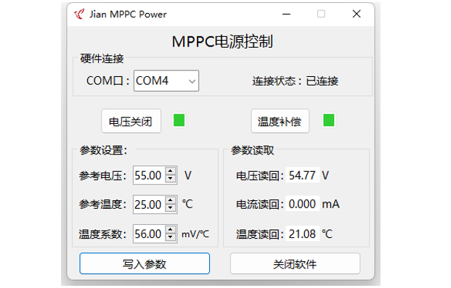Image resolution: width=451 pixels, height=288 pixels.
Task: Click the Jian MPPC Power window title text
Action: [128, 14]
